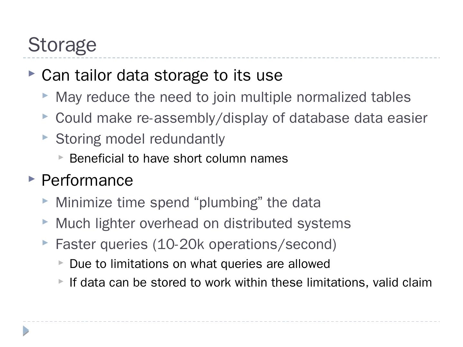
Task: Click the 'Performance' heading text
Action: tap(87, 180)
